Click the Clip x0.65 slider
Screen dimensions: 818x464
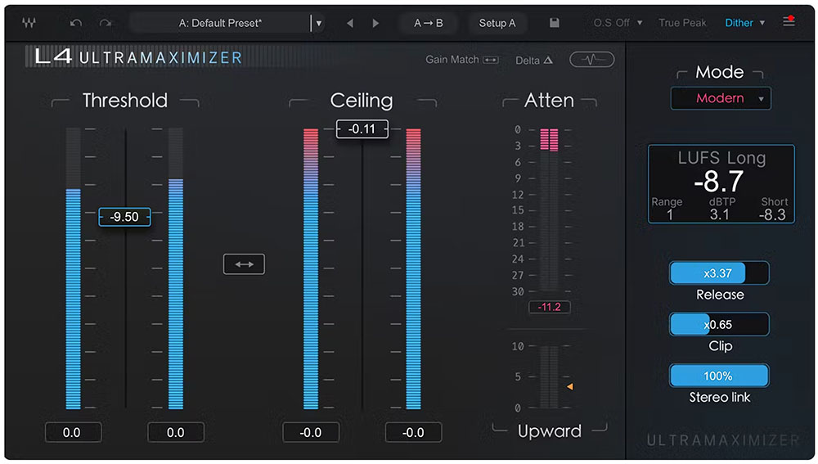click(719, 324)
